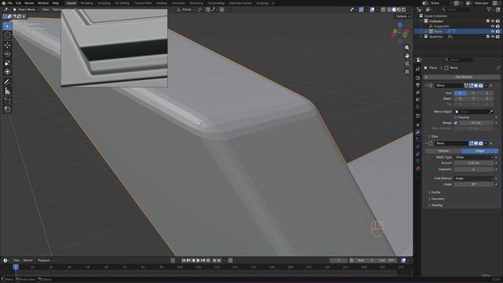Click the Bevel Segments field
503x283 pixels.
(x=473, y=170)
